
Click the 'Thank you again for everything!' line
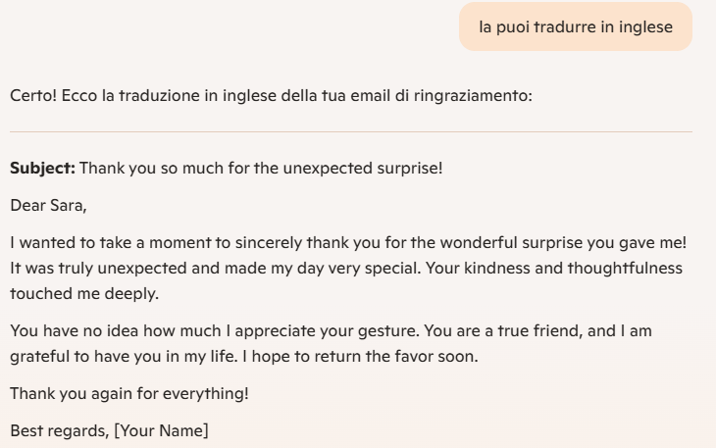click(129, 394)
